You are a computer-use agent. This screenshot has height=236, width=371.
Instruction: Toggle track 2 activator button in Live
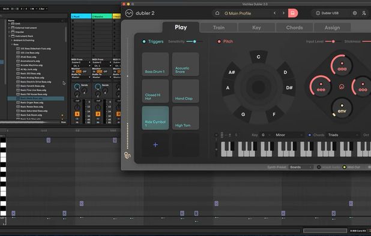[x=98, y=114]
